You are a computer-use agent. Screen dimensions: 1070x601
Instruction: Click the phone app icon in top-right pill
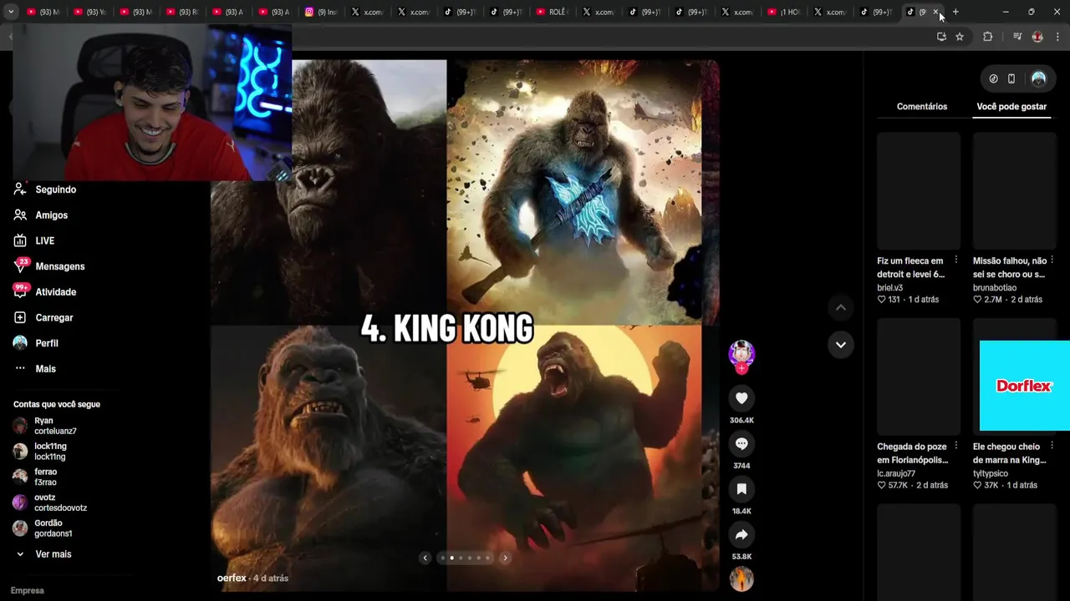[1011, 78]
